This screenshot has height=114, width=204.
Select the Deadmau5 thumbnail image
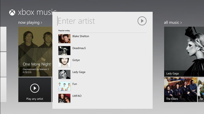[x=64, y=50]
